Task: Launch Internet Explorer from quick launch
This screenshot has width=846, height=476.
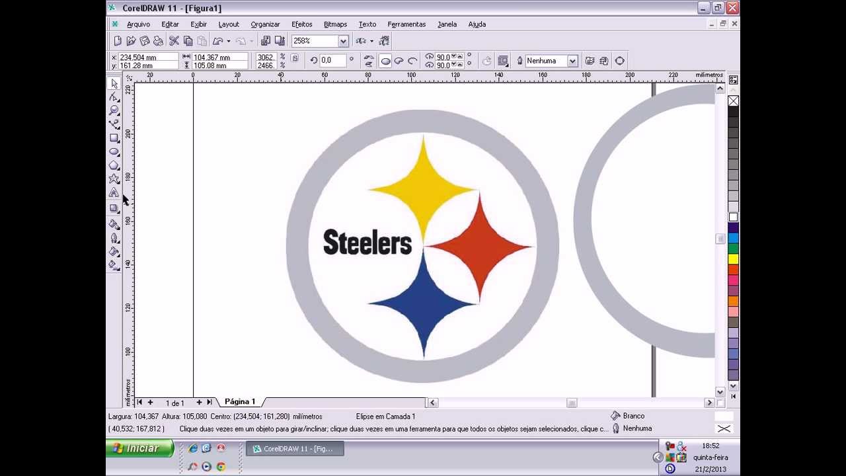Action: [192, 448]
